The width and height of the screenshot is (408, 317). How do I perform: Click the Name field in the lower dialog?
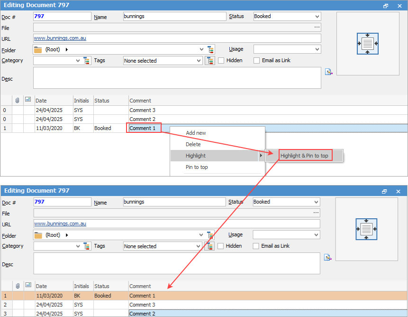(x=174, y=202)
